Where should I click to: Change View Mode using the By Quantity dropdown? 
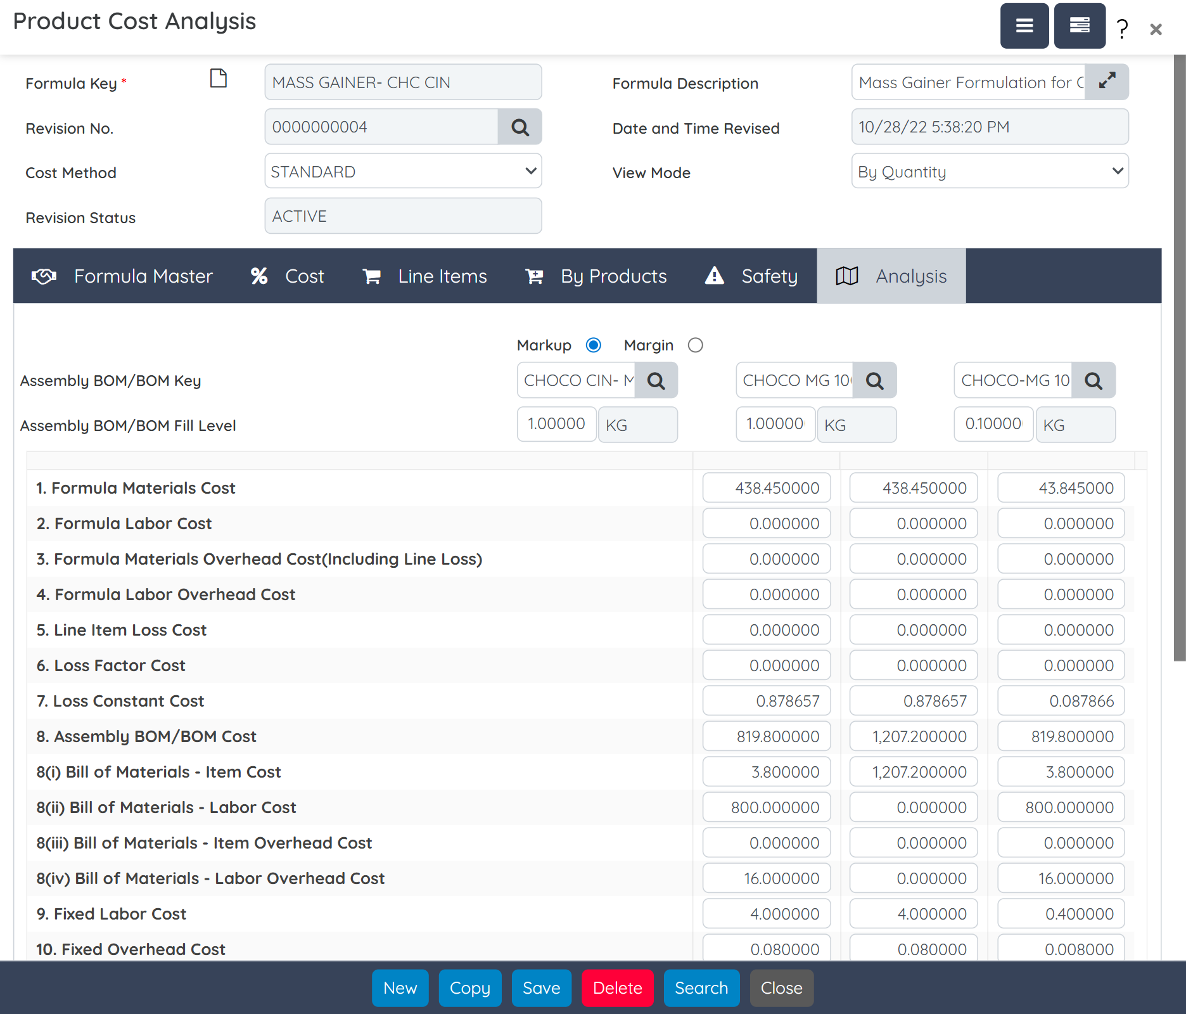click(x=990, y=171)
